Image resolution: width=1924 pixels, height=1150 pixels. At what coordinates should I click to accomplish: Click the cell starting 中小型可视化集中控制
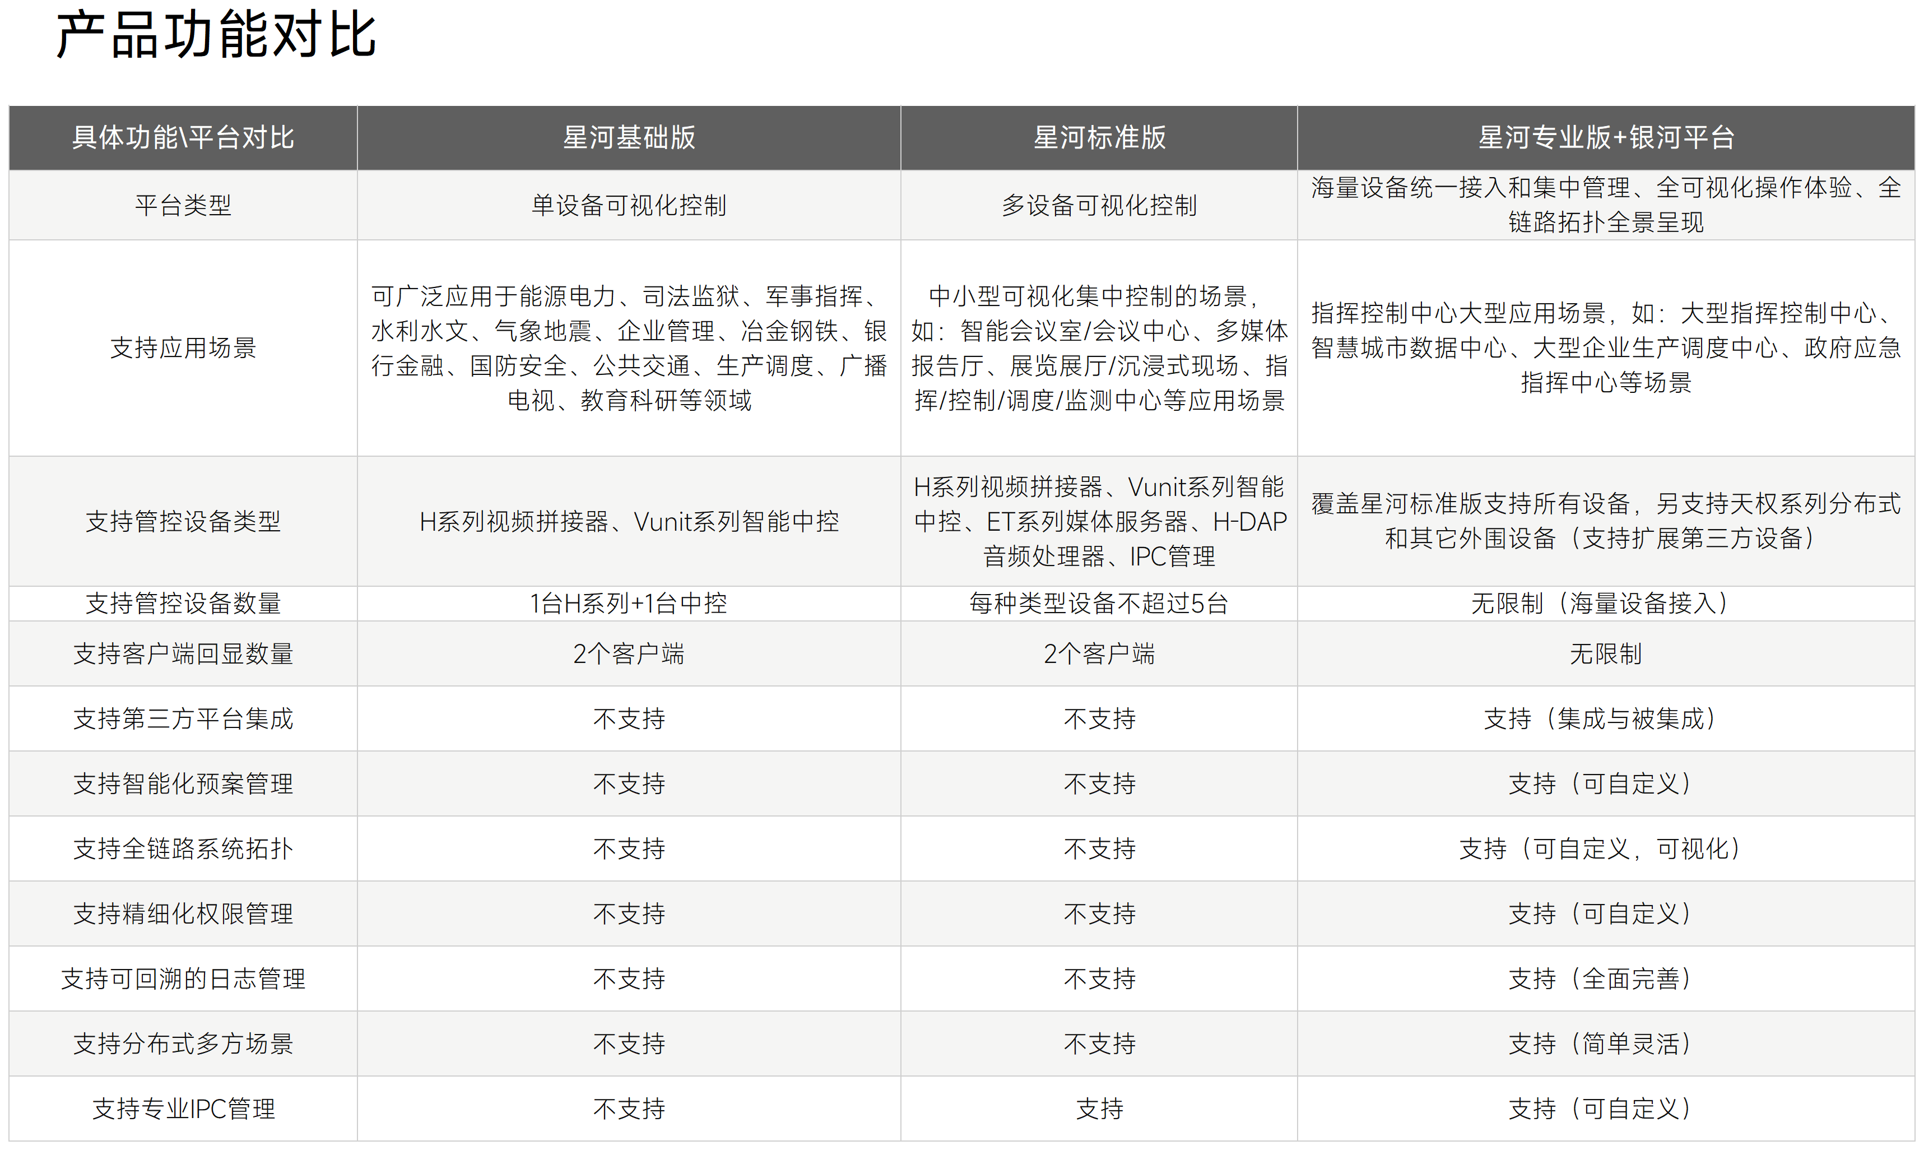(x=1099, y=348)
